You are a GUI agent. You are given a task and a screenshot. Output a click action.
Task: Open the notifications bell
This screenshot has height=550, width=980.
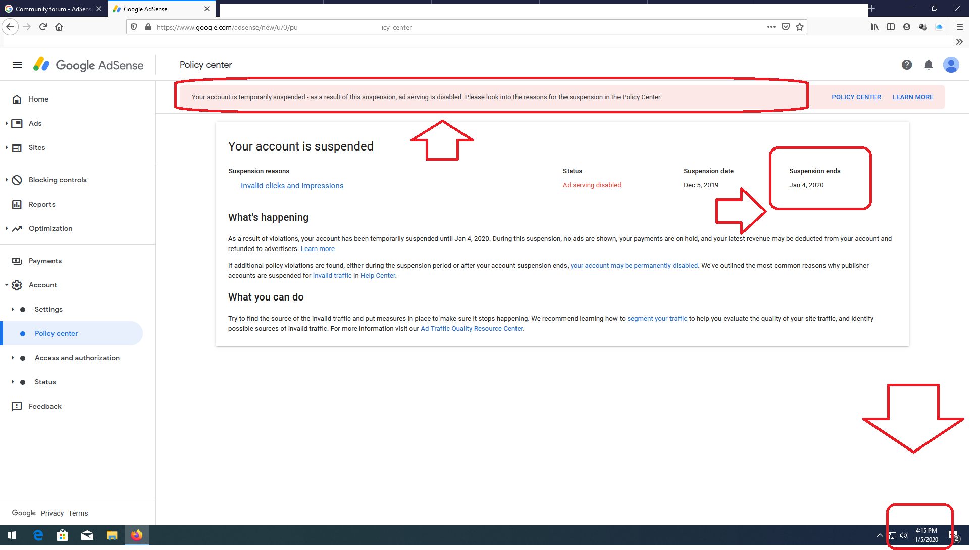point(929,65)
